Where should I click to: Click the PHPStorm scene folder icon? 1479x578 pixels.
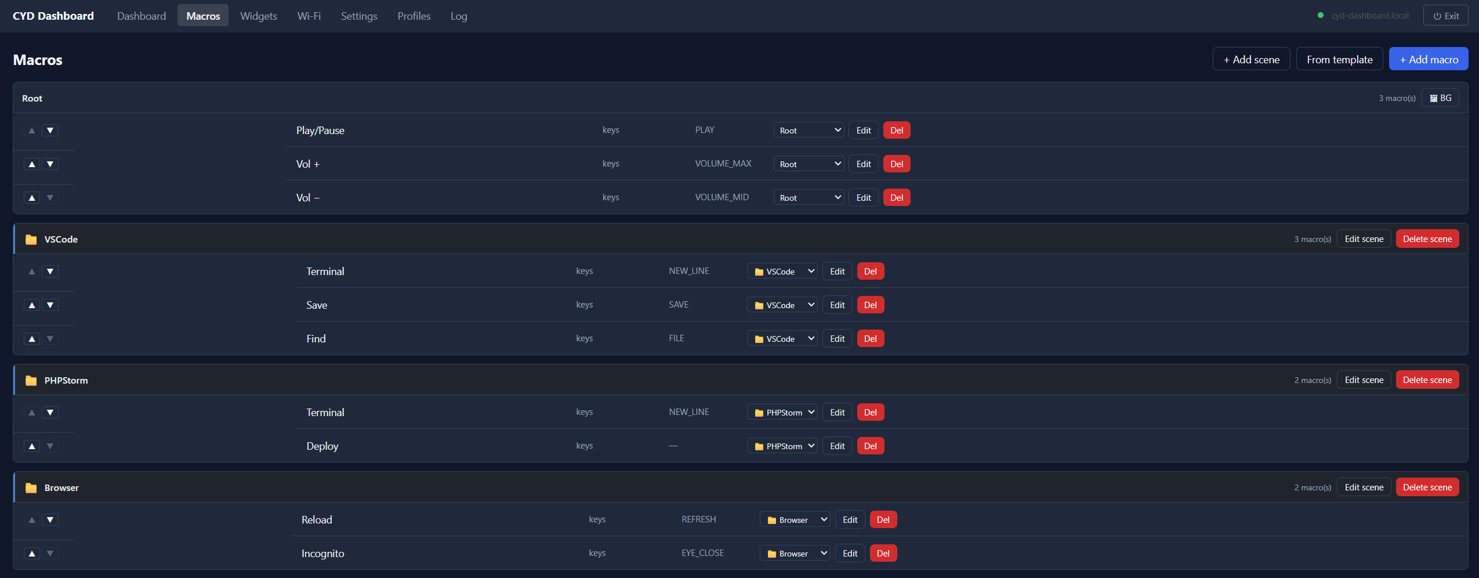[31, 381]
